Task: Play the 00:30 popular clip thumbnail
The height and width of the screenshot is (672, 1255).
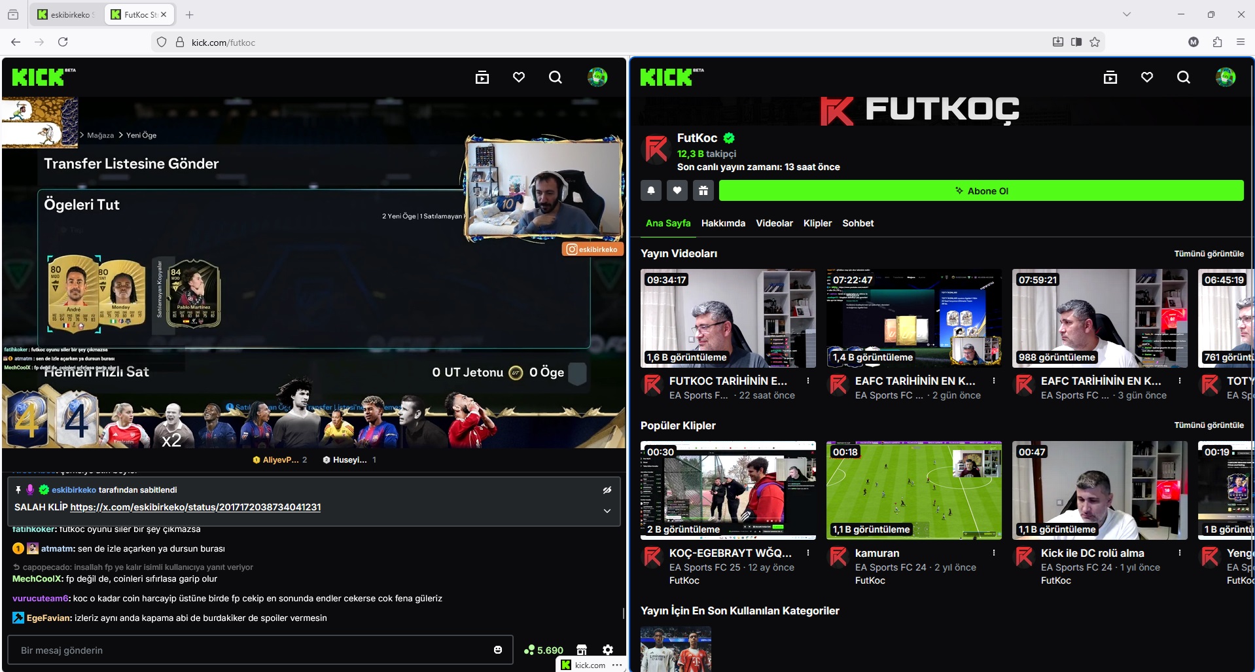Action: (728, 490)
